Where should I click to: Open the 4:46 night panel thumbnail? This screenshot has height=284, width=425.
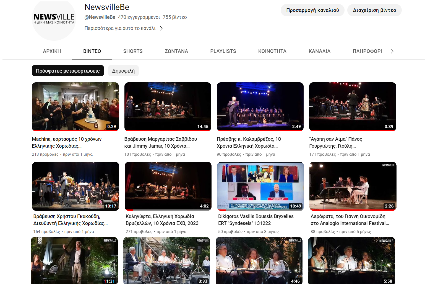point(259,260)
